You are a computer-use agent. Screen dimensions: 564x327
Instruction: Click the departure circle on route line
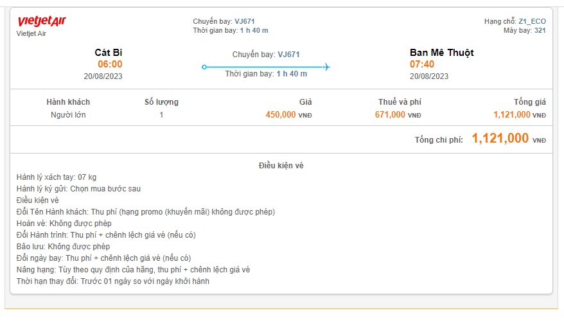coord(204,67)
